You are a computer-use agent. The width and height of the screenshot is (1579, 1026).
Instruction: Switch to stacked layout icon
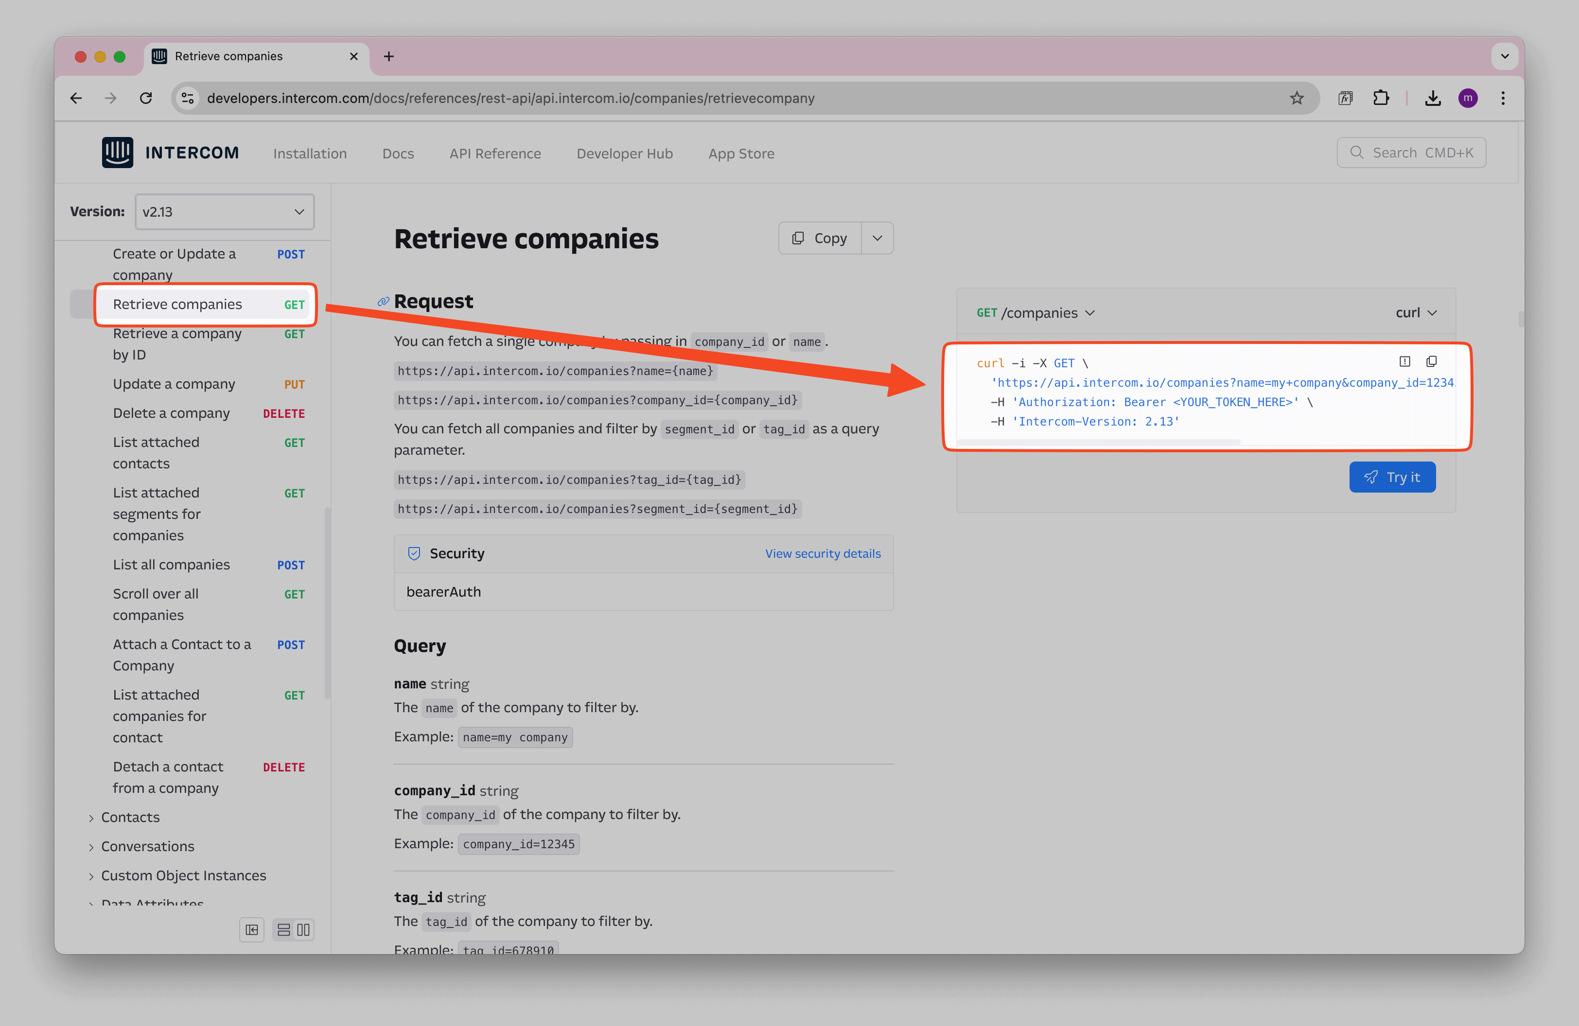point(283,930)
